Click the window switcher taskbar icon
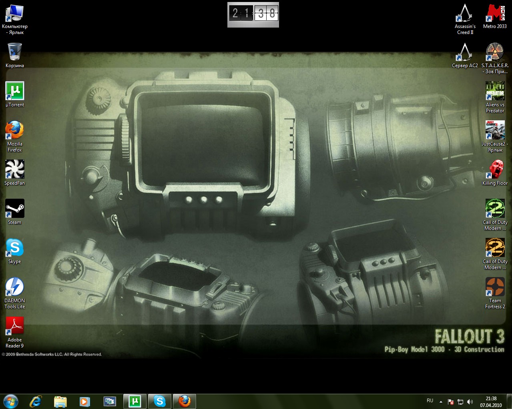512x409 pixels. click(110, 401)
